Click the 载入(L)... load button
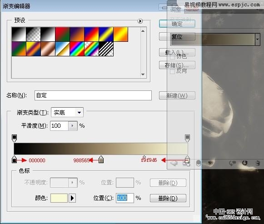This screenshot has width=264, height=224. 177,52
